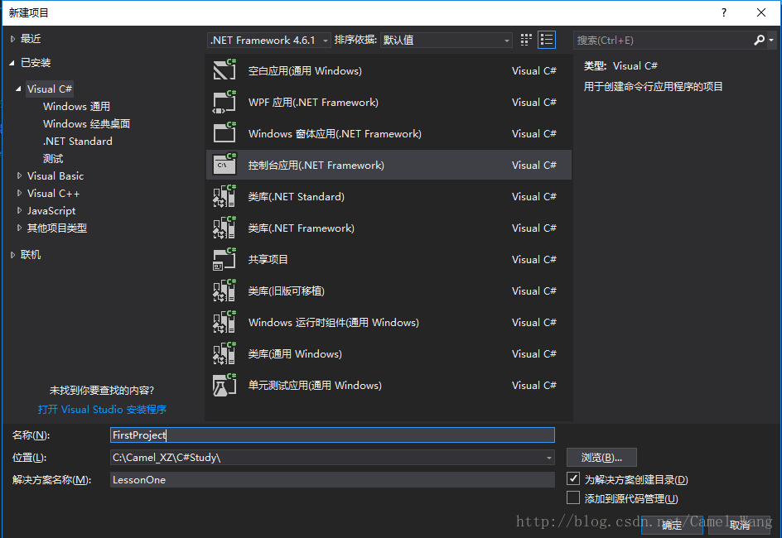Select 单元测试应用(通用 Windows) row text

click(315, 385)
